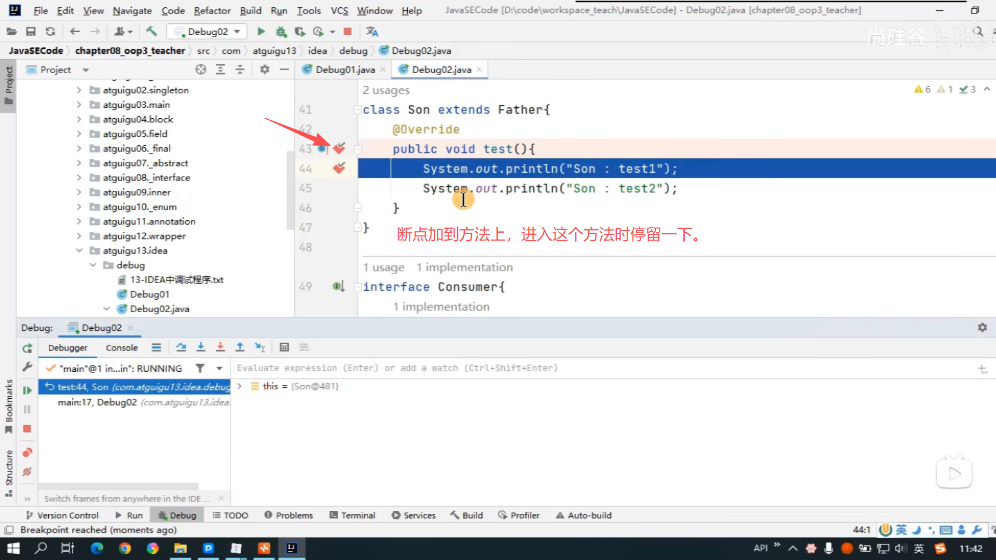Click Resume Program icon in debug sidebar
Screen dimensions: 996x560
pyautogui.click(x=27, y=390)
